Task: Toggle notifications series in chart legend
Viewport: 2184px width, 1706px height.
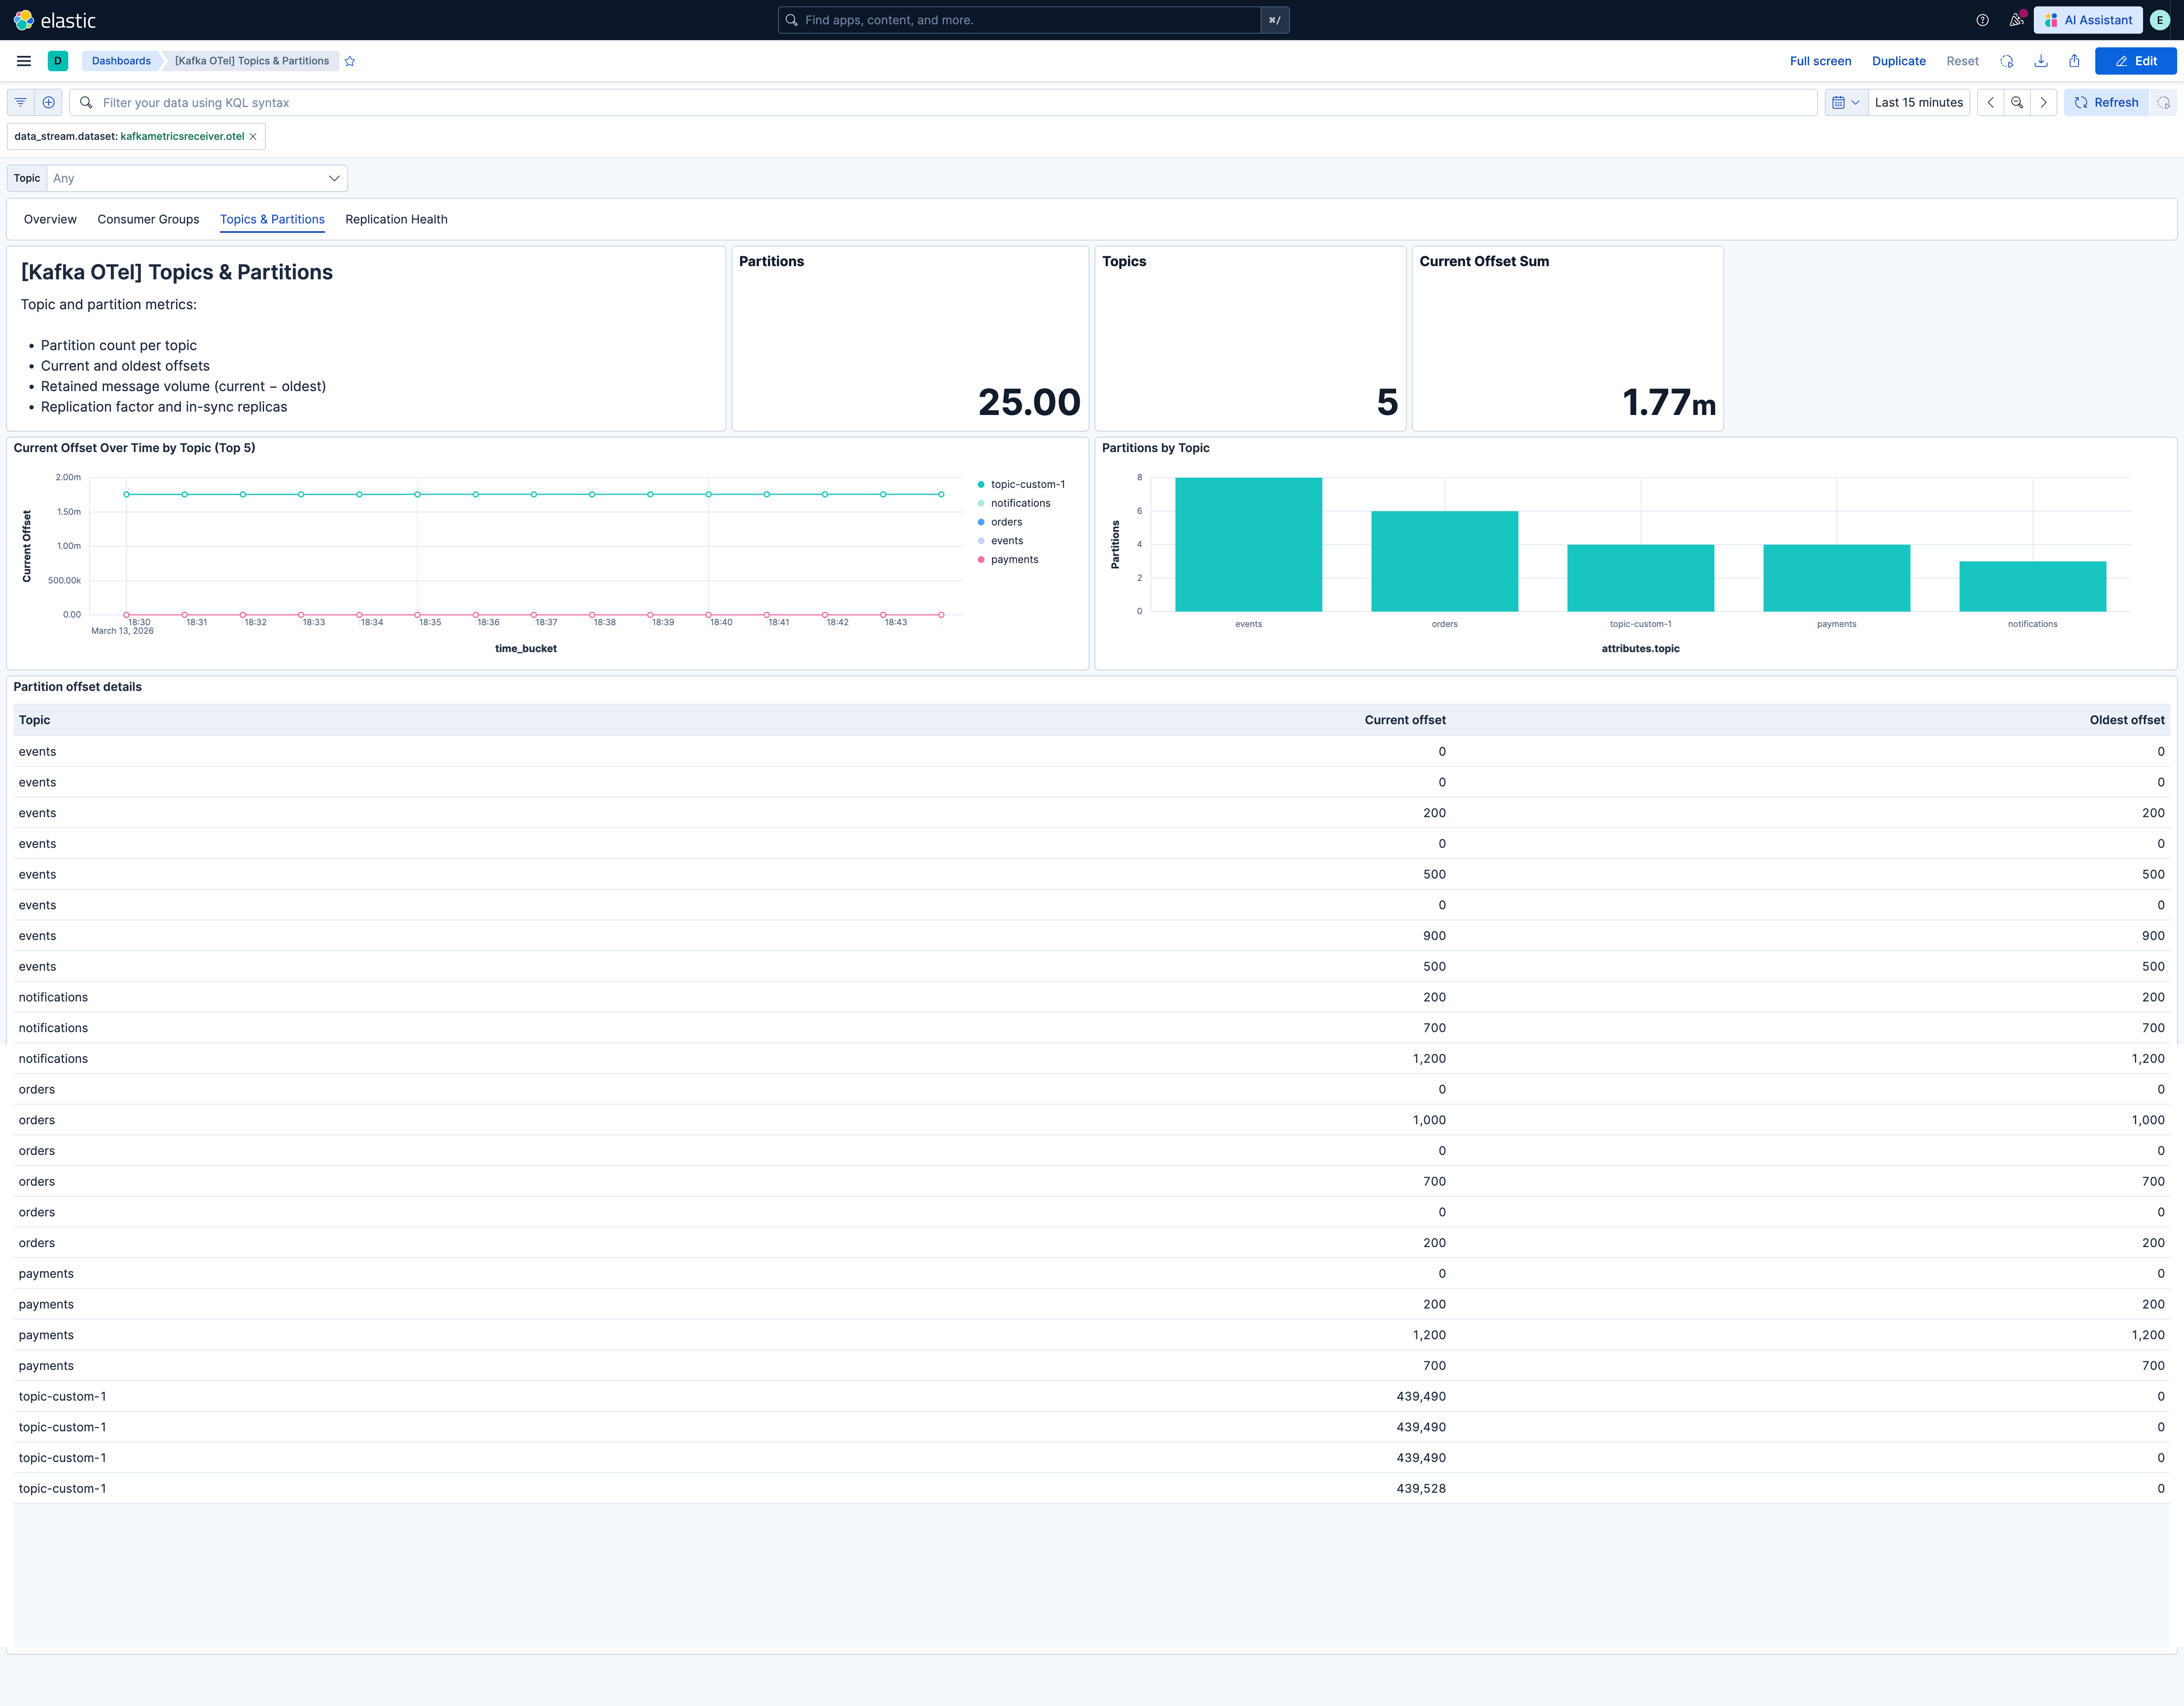Action: coord(1019,503)
